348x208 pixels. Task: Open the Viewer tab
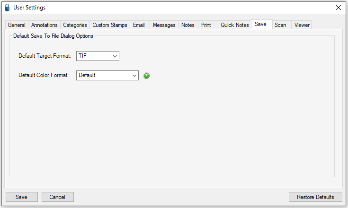[302, 25]
